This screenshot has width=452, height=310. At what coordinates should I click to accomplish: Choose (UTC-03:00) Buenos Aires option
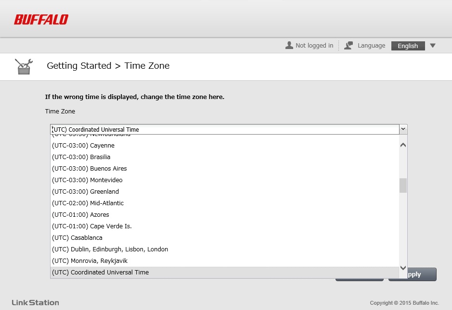pos(89,169)
